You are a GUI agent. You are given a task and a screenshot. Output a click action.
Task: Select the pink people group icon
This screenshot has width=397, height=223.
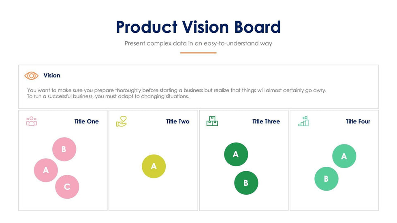point(31,121)
